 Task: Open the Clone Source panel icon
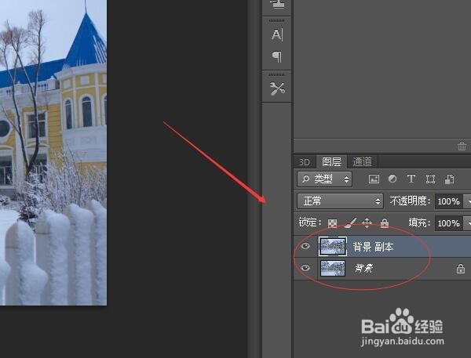[x=277, y=4]
